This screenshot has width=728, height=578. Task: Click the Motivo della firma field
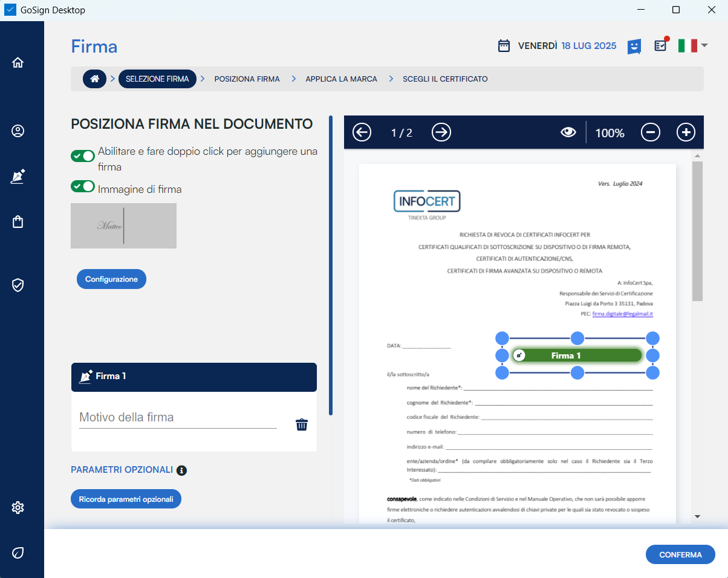coord(178,418)
